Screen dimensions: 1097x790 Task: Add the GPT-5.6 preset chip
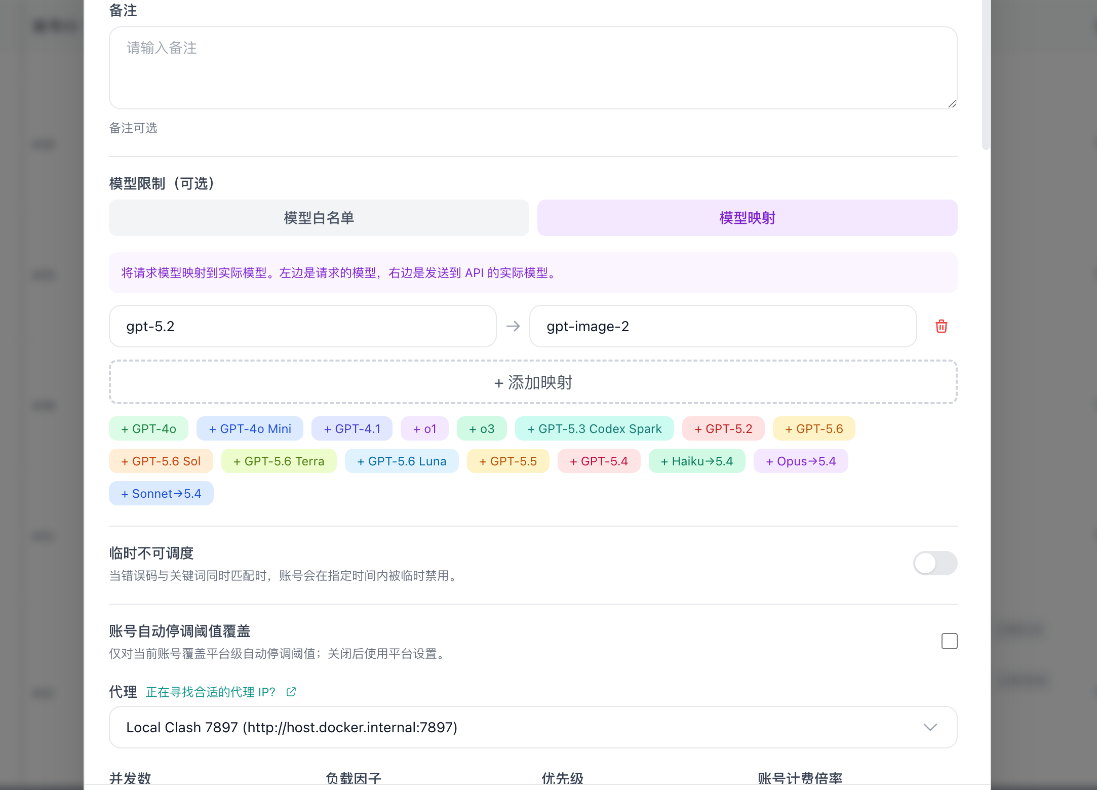click(x=814, y=428)
